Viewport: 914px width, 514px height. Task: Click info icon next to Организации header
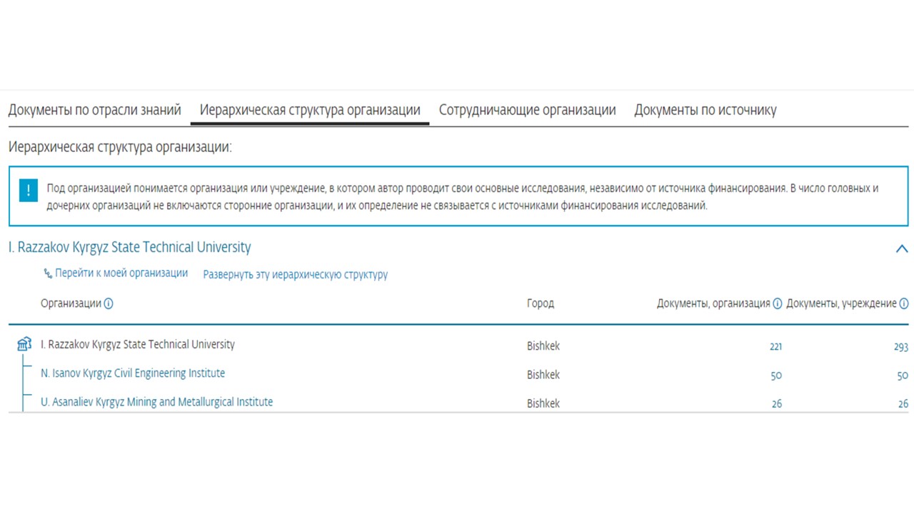pyautogui.click(x=109, y=303)
